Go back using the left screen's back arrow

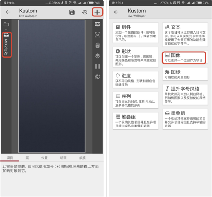coord(7,12)
